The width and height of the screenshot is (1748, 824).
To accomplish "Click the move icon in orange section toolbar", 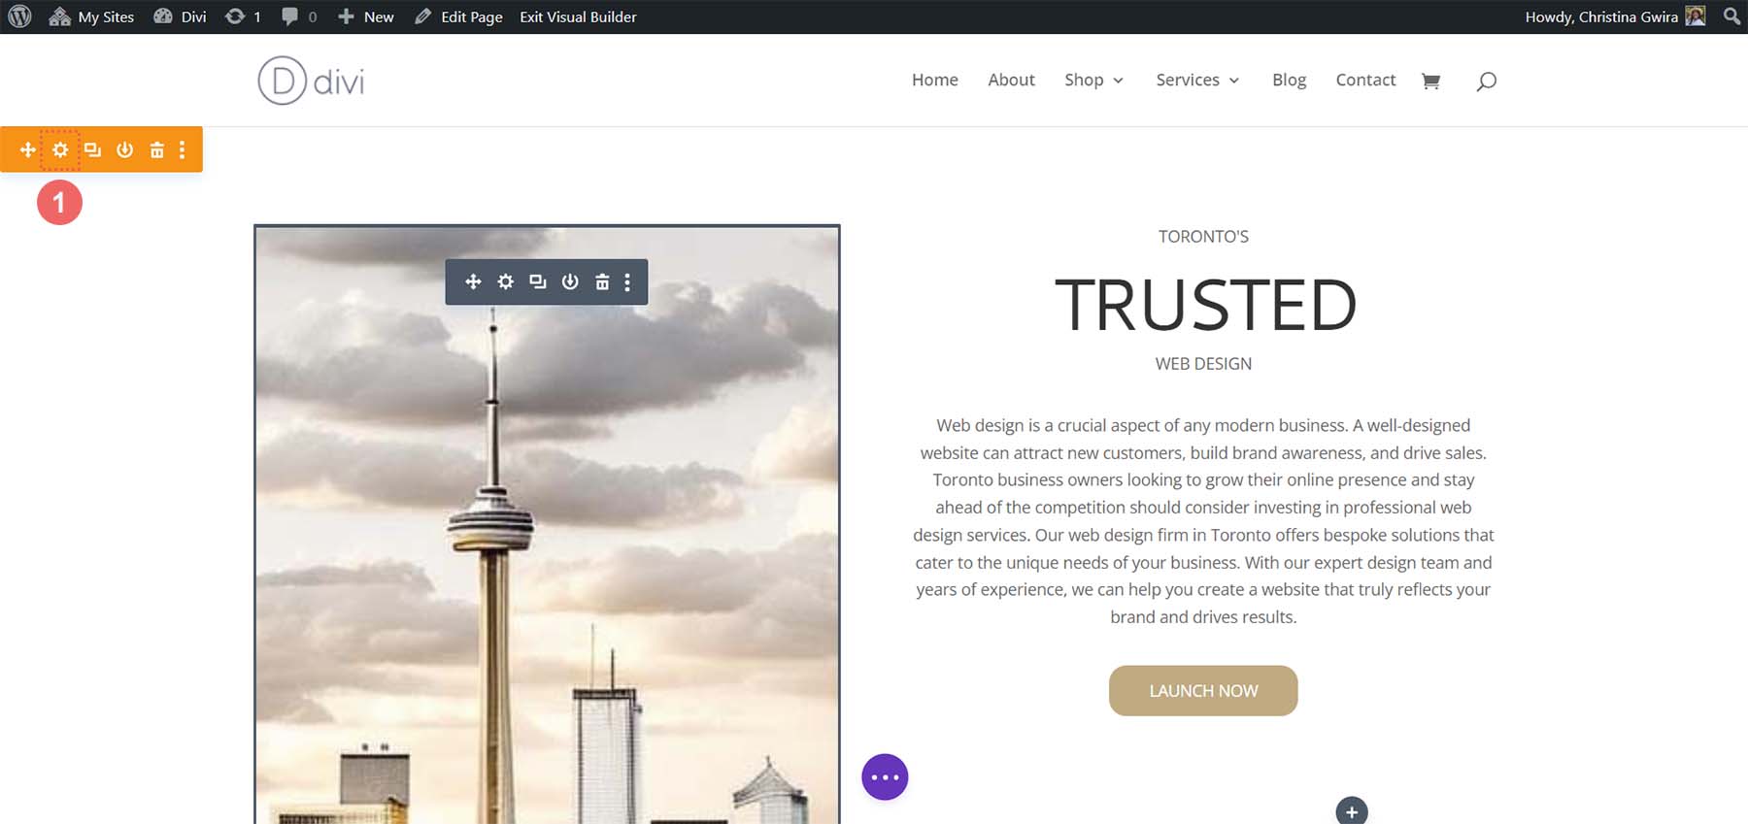I will [x=28, y=149].
